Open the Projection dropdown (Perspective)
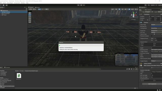The height and width of the screenshot is (91, 162). [156, 31]
